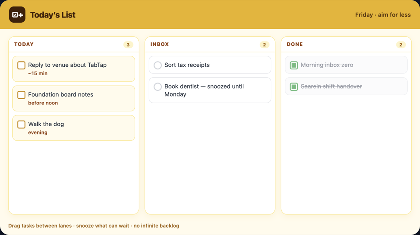Click the Drag tasks between lanes footer hint
Image resolution: width=420 pixels, height=235 pixels.
(94, 226)
